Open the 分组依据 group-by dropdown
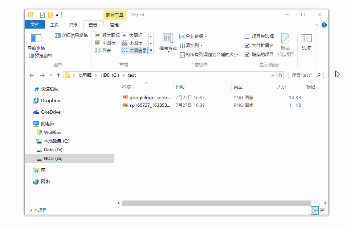The height and width of the screenshot is (228, 351). (x=193, y=36)
